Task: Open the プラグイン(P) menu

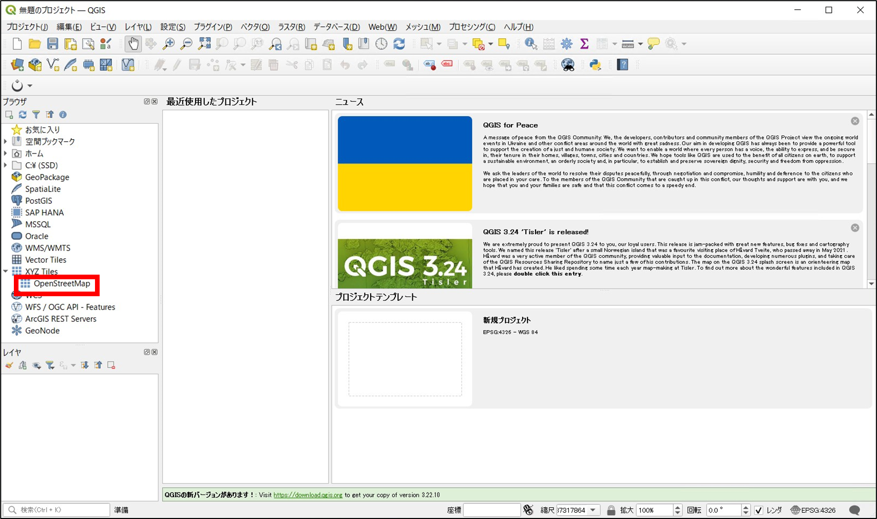Action: pos(213,27)
